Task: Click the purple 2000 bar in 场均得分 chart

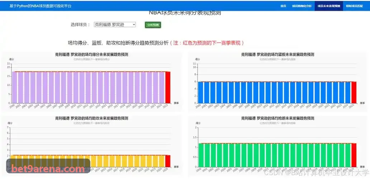Action: pyautogui.click(x=15, y=87)
